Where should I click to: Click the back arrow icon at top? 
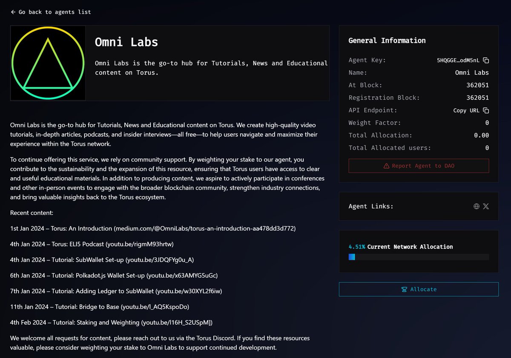(x=13, y=12)
